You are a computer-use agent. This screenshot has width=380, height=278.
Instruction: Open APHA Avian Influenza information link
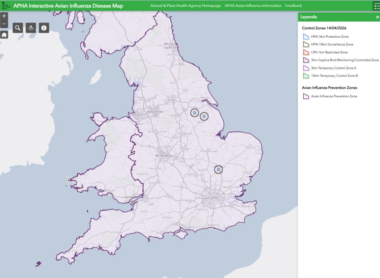253,6
